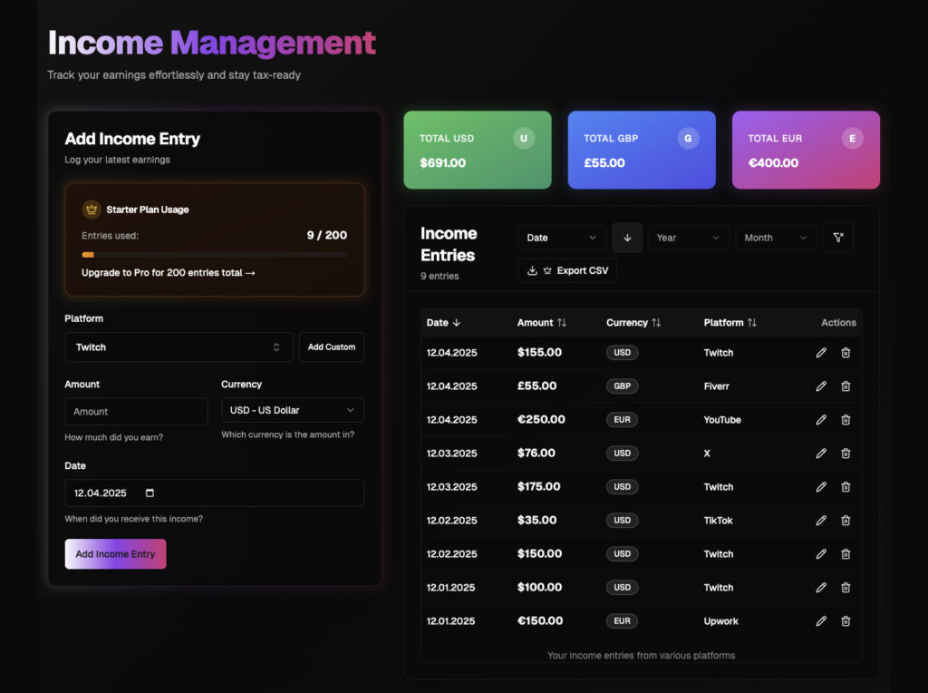This screenshot has width=928, height=693.
Task: Toggle sort direction arrow button
Action: [627, 238]
